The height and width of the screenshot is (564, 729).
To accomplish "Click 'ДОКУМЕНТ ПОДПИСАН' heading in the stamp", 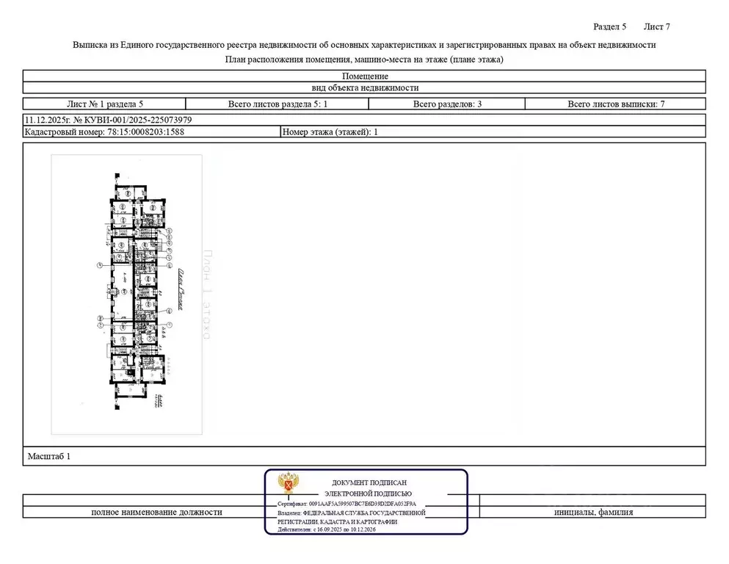I will point(369,482).
